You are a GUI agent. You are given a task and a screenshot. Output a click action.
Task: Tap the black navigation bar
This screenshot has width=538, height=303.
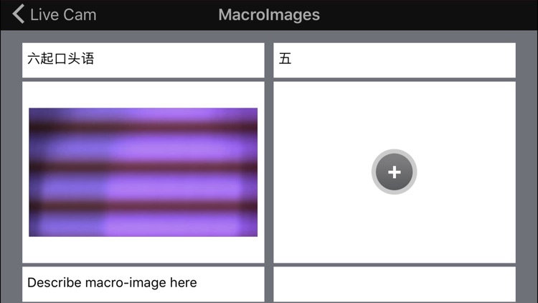(x=430, y=14)
